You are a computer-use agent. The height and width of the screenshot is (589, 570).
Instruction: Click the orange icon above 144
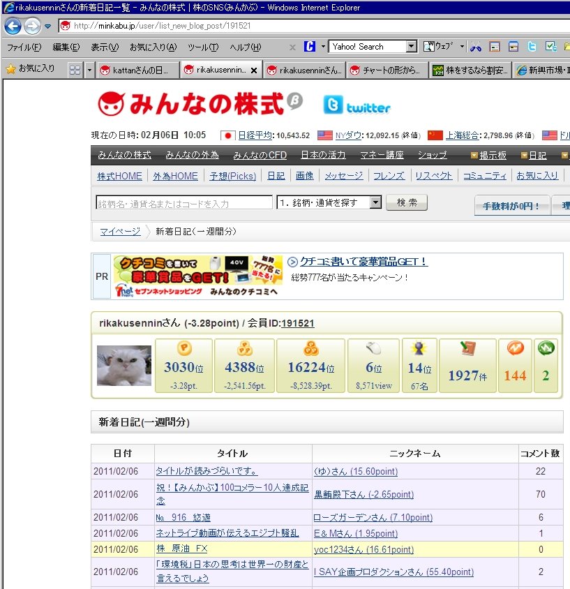515,349
